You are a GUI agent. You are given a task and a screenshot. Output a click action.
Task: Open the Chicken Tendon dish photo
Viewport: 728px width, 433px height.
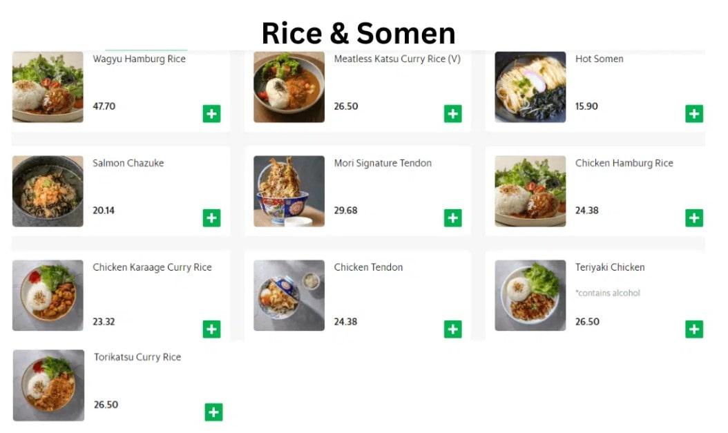coord(288,295)
